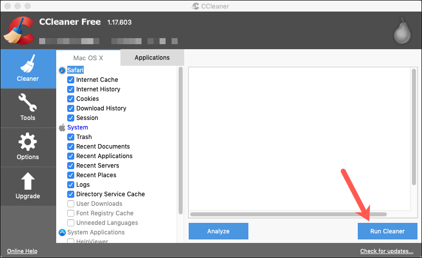This screenshot has height=258, width=422.
Task: Click the 'Font Registry Cache' label text
Action: [x=105, y=213]
